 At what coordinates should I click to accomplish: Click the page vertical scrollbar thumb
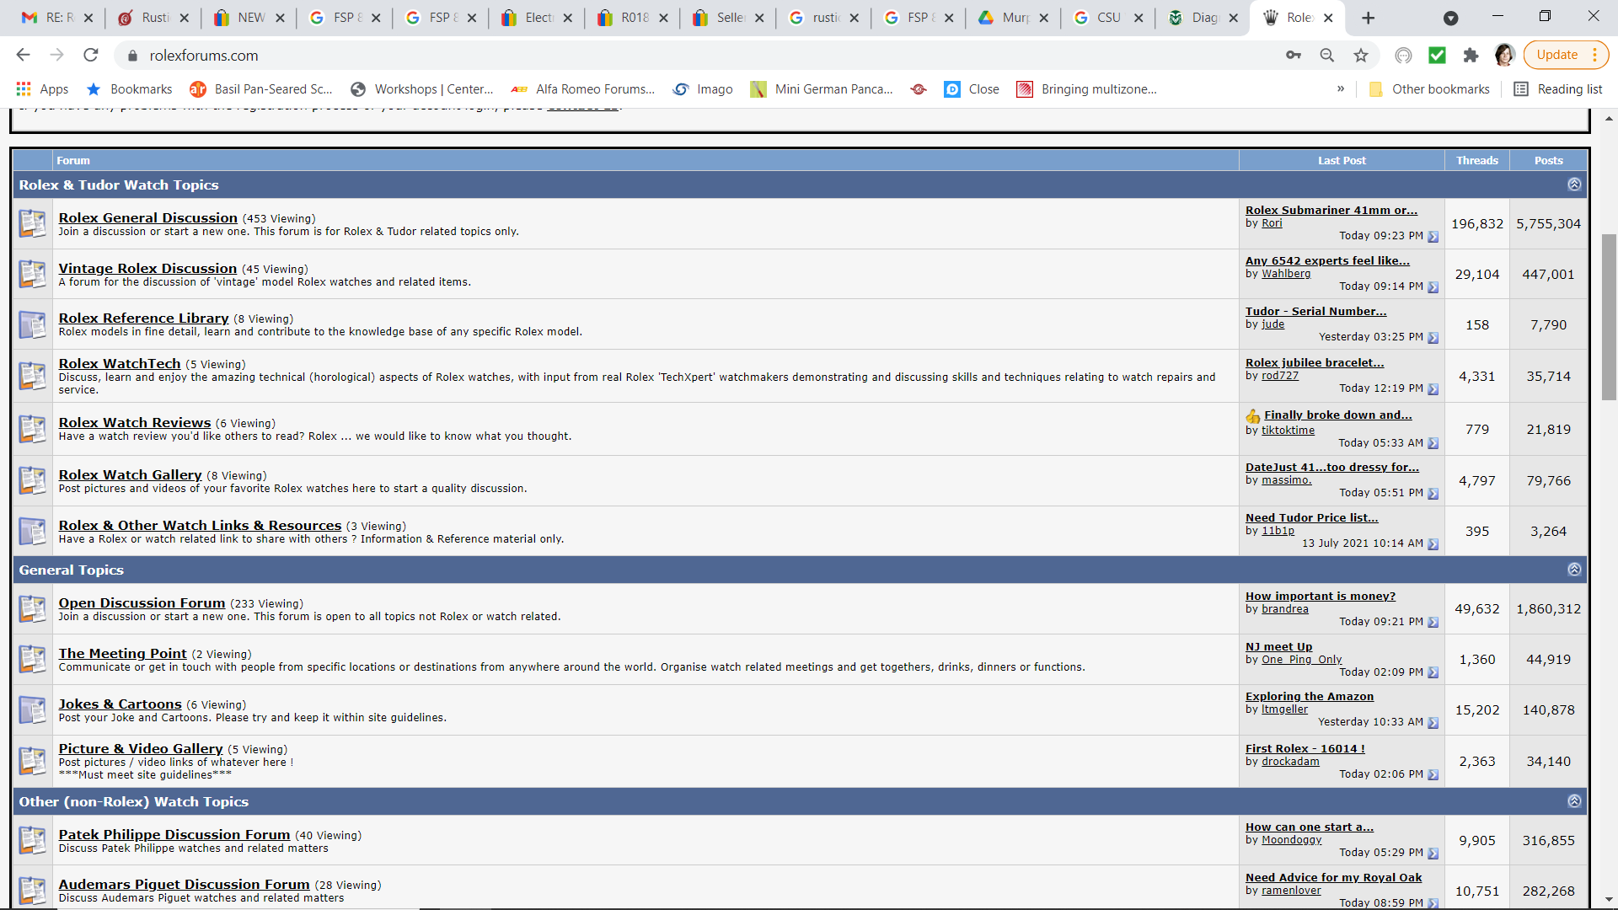click(x=1609, y=317)
